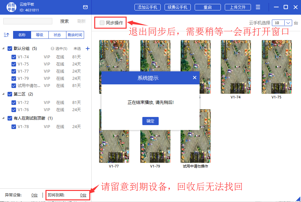301x202 pixels.
Task: Collapse the 第二区 group triangle
Action: pos(3,94)
